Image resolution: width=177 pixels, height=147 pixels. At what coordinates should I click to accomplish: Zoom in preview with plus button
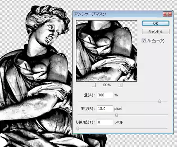click(120, 85)
